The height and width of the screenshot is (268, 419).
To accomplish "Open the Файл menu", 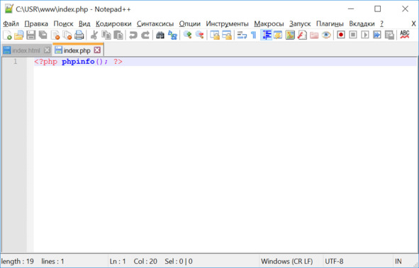I will 11,24.
